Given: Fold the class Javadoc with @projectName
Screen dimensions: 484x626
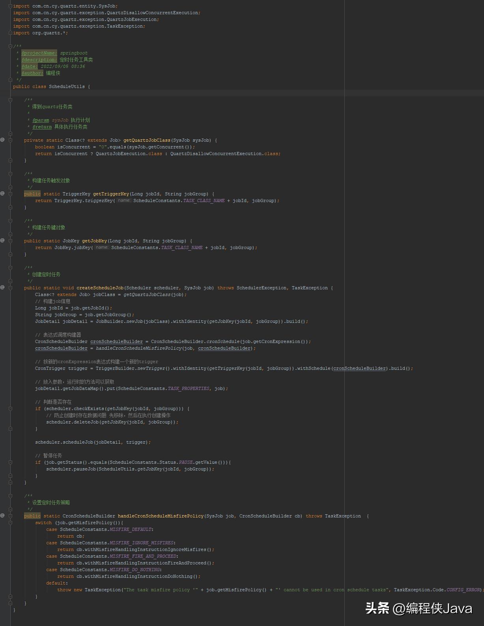Looking at the screenshot, I should (11, 46).
